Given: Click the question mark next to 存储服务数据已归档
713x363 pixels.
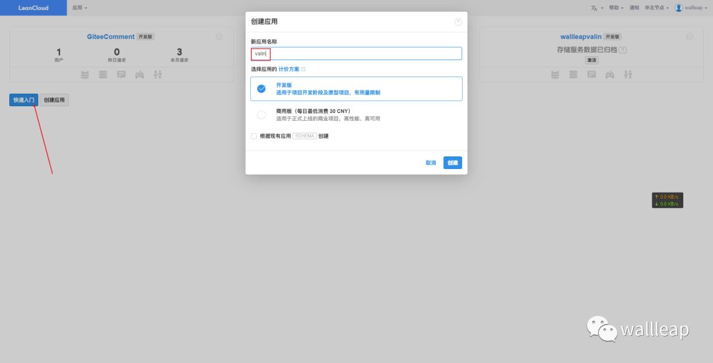Looking at the screenshot, I should click(x=623, y=50).
